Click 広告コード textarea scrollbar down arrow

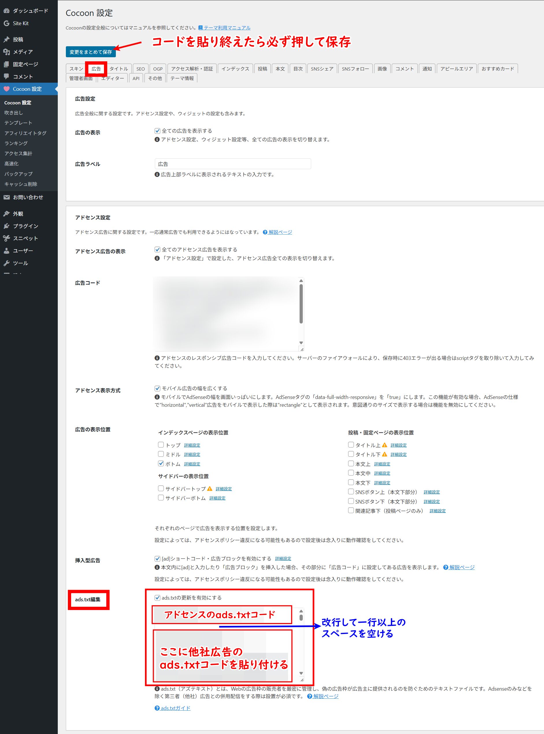tap(301, 343)
